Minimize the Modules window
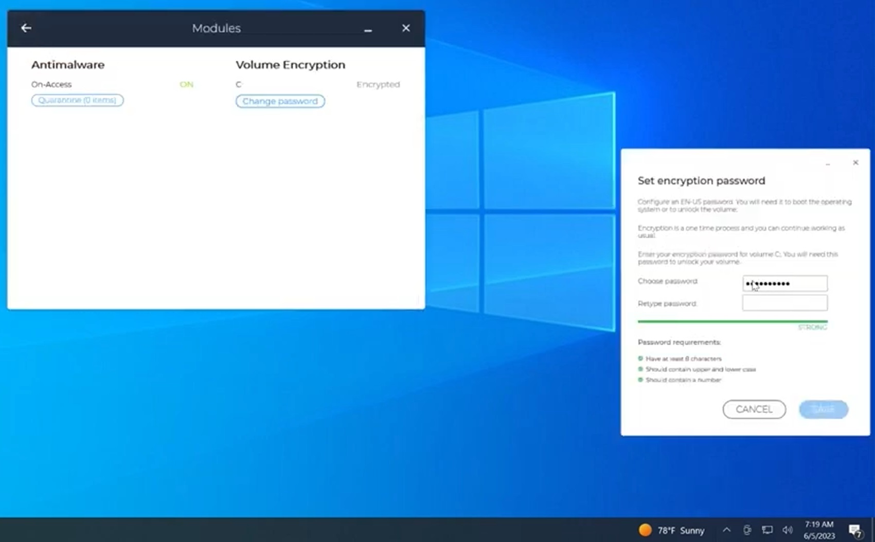This screenshot has height=542, width=875. (368, 30)
